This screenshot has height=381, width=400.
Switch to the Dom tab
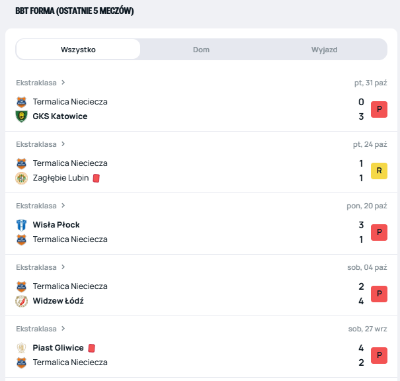coord(201,50)
